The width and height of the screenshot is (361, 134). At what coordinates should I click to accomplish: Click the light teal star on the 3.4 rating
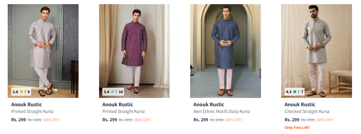tap(112, 92)
